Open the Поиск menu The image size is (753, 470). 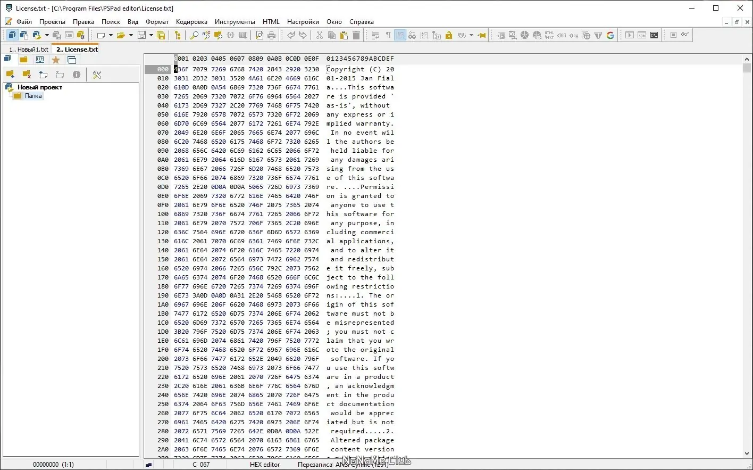tap(111, 22)
